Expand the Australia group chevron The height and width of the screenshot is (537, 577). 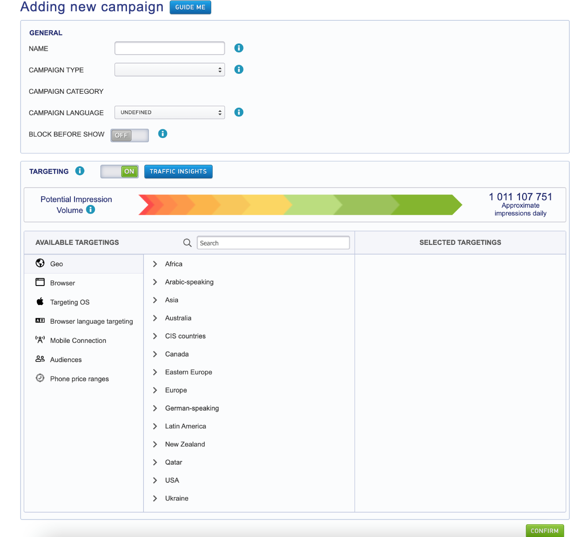(x=155, y=318)
